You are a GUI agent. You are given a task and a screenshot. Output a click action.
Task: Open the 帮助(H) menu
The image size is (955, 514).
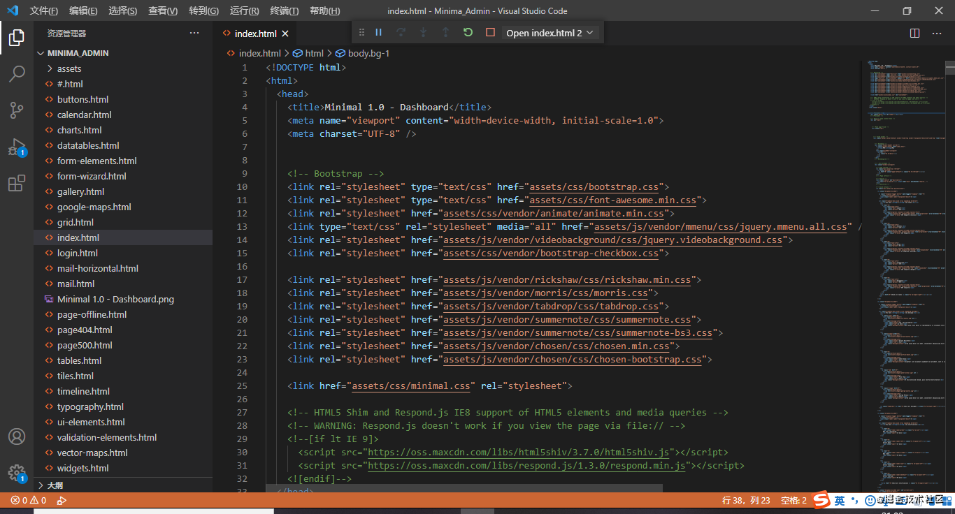coord(324,10)
